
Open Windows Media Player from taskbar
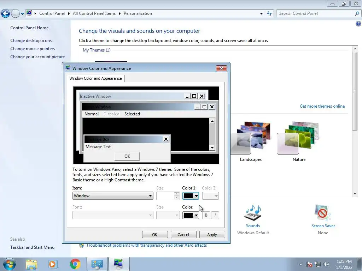tap(52, 264)
